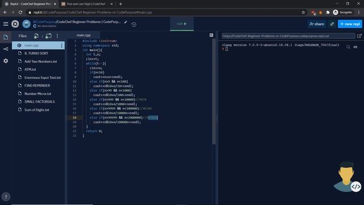
Task: Open the version history icon
Action: click(x=134, y=24)
